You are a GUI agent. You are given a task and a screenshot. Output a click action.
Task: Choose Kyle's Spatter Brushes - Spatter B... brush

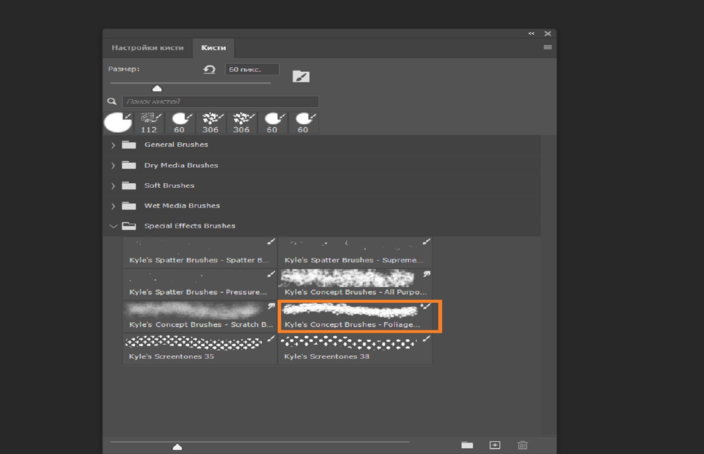click(200, 252)
